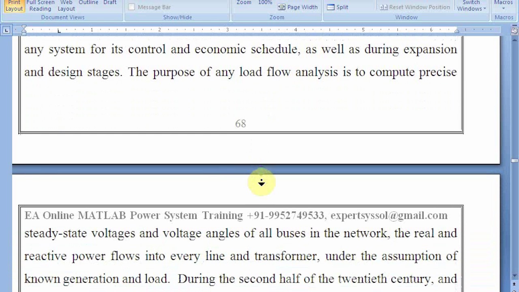Switch to Web Layout view
This screenshot has width=519, height=292.
pyautogui.click(x=66, y=6)
